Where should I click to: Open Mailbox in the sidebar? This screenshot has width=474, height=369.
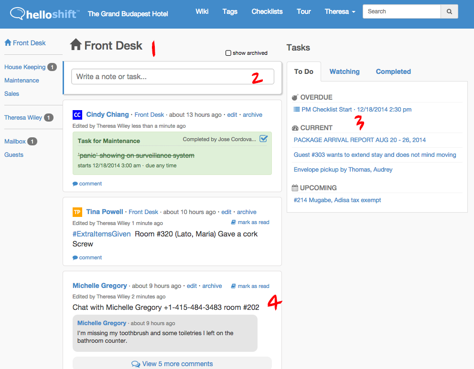pyautogui.click(x=15, y=141)
